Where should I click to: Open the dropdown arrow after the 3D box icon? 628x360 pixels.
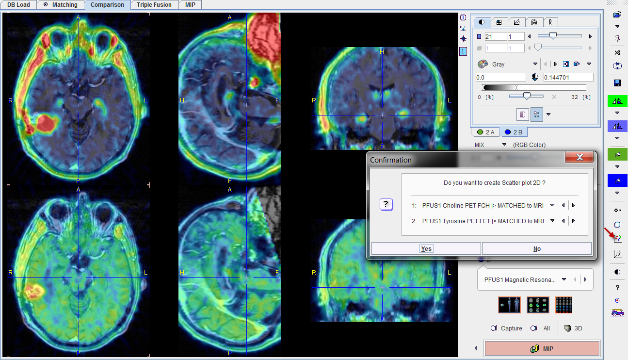pos(589,64)
